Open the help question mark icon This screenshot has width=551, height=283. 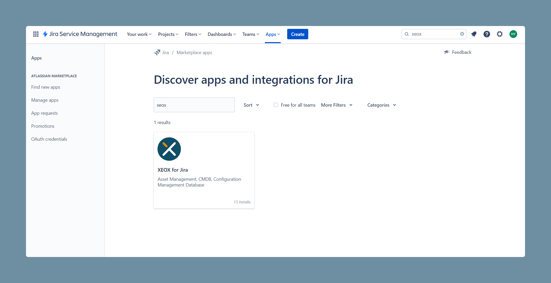487,34
